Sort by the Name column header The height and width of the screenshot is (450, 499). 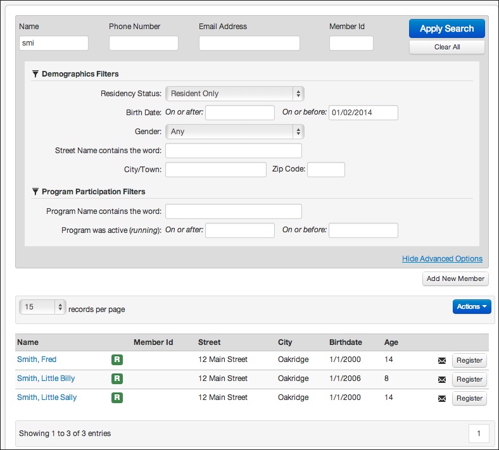(x=28, y=342)
